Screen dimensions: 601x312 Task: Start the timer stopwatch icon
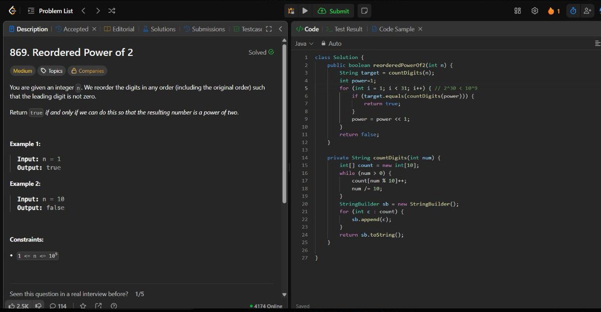coord(573,10)
